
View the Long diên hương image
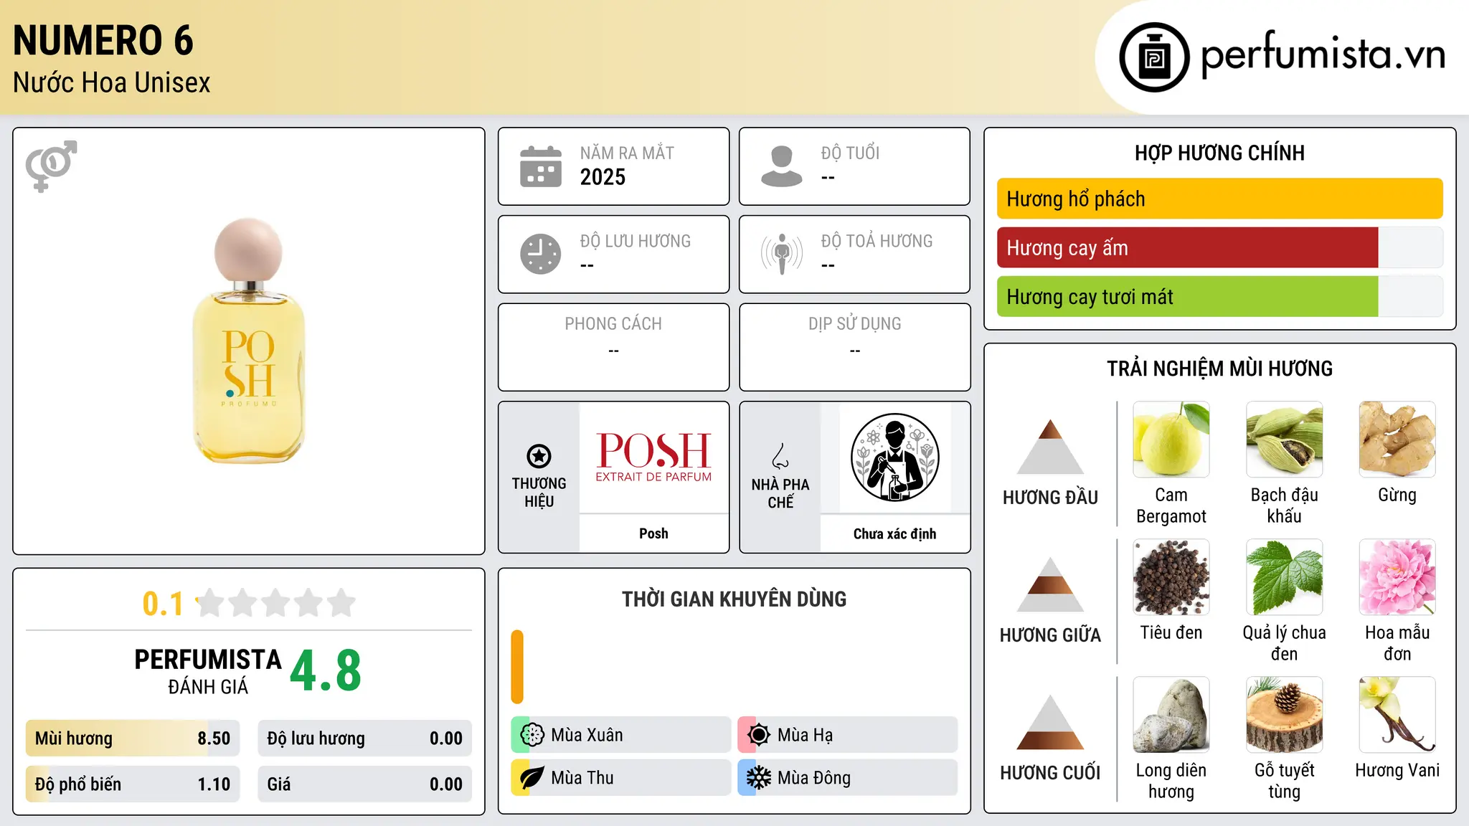(x=1171, y=715)
